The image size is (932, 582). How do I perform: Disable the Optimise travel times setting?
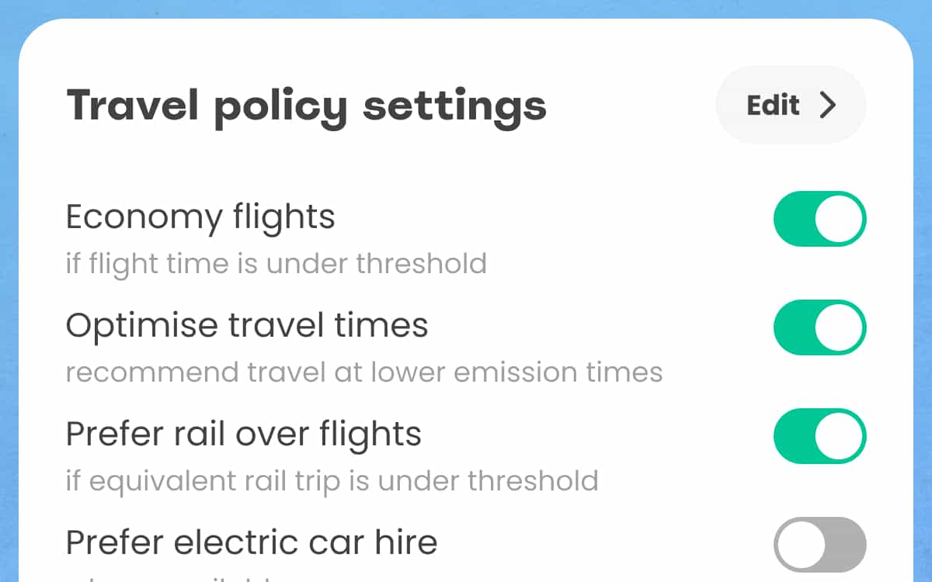click(819, 327)
